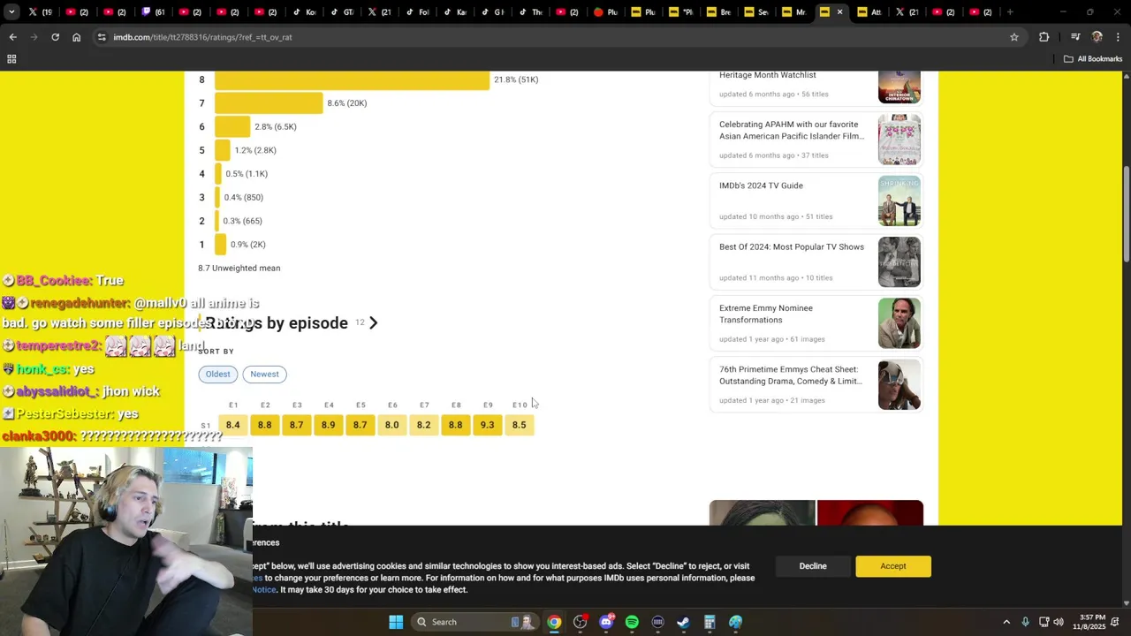Image resolution: width=1131 pixels, height=636 pixels.
Task: Open episode E2 rating 8.8
Action: 264,425
